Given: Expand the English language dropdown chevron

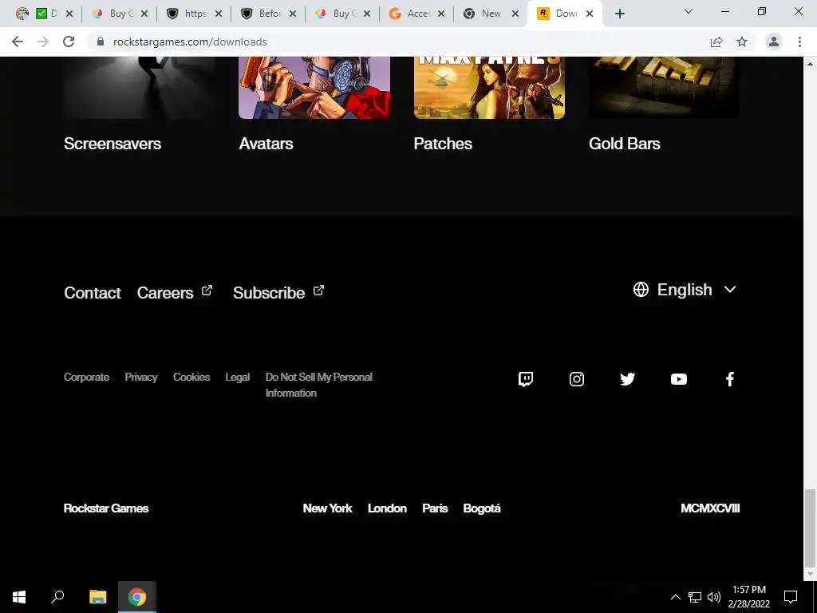Looking at the screenshot, I should (x=730, y=289).
